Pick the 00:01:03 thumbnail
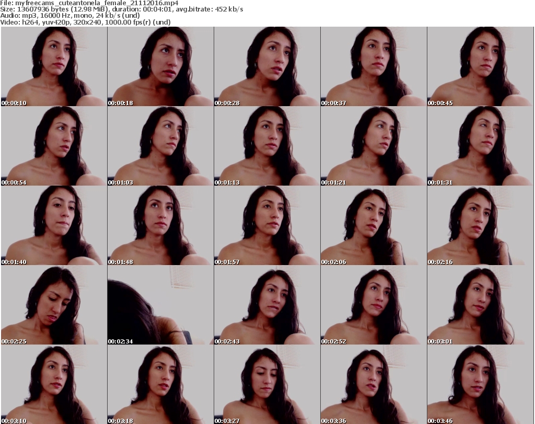The width and height of the screenshot is (535, 424). point(160,146)
